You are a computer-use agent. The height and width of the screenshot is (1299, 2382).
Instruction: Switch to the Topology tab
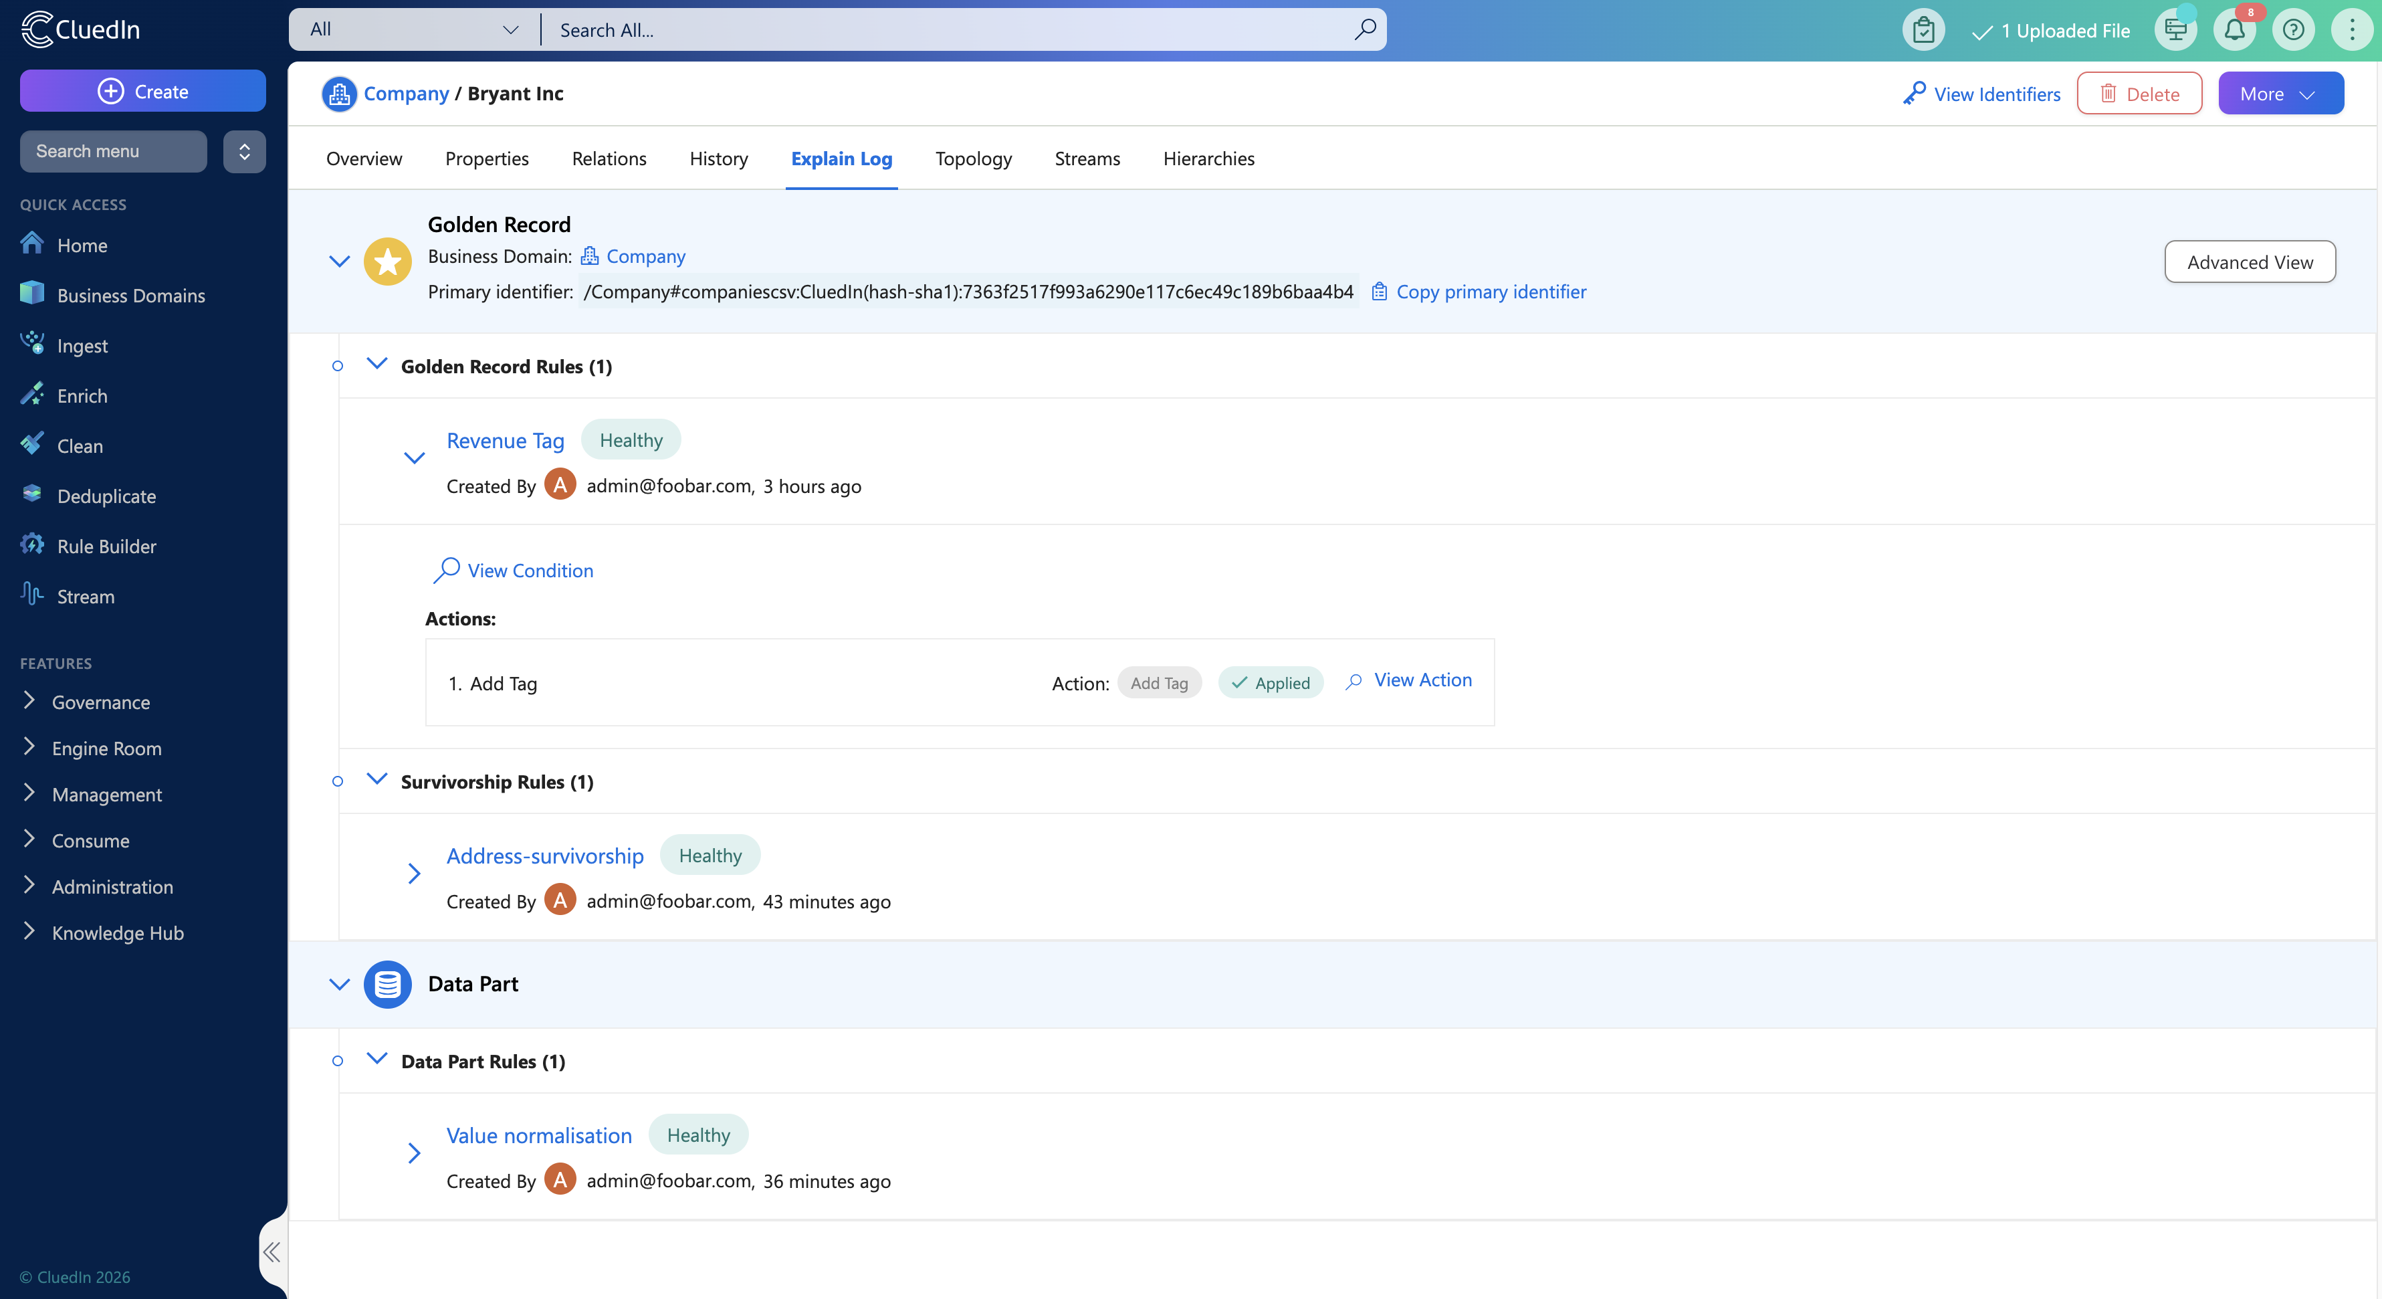tap(973, 159)
